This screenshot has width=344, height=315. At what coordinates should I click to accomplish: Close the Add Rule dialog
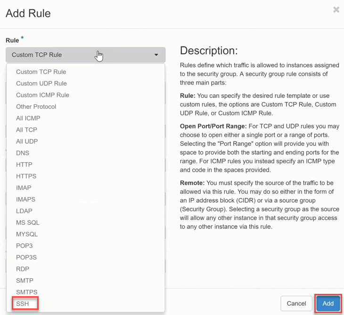coord(336,9)
